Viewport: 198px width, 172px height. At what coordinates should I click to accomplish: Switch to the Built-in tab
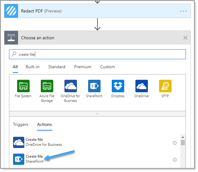click(x=33, y=67)
